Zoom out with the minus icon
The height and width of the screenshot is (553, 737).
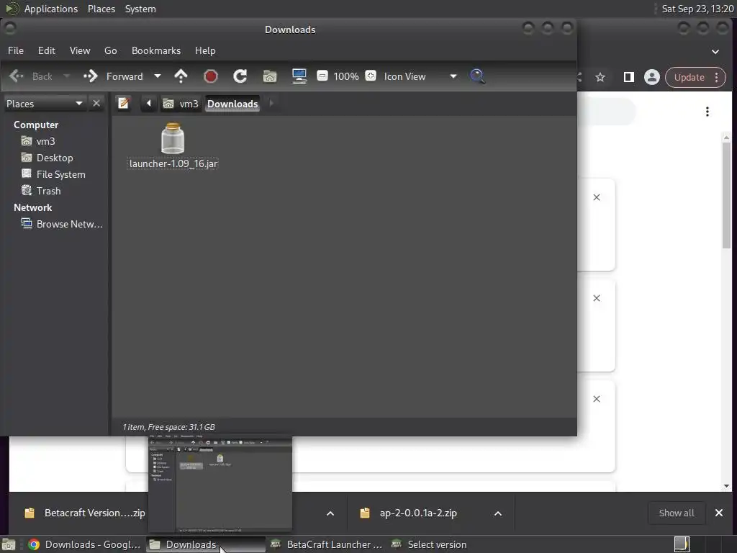click(322, 76)
